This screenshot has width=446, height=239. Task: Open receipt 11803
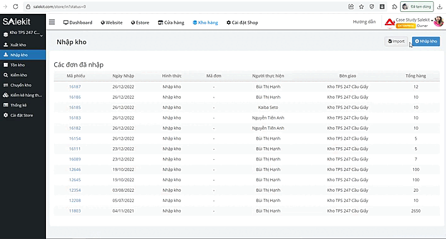click(75, 211)
